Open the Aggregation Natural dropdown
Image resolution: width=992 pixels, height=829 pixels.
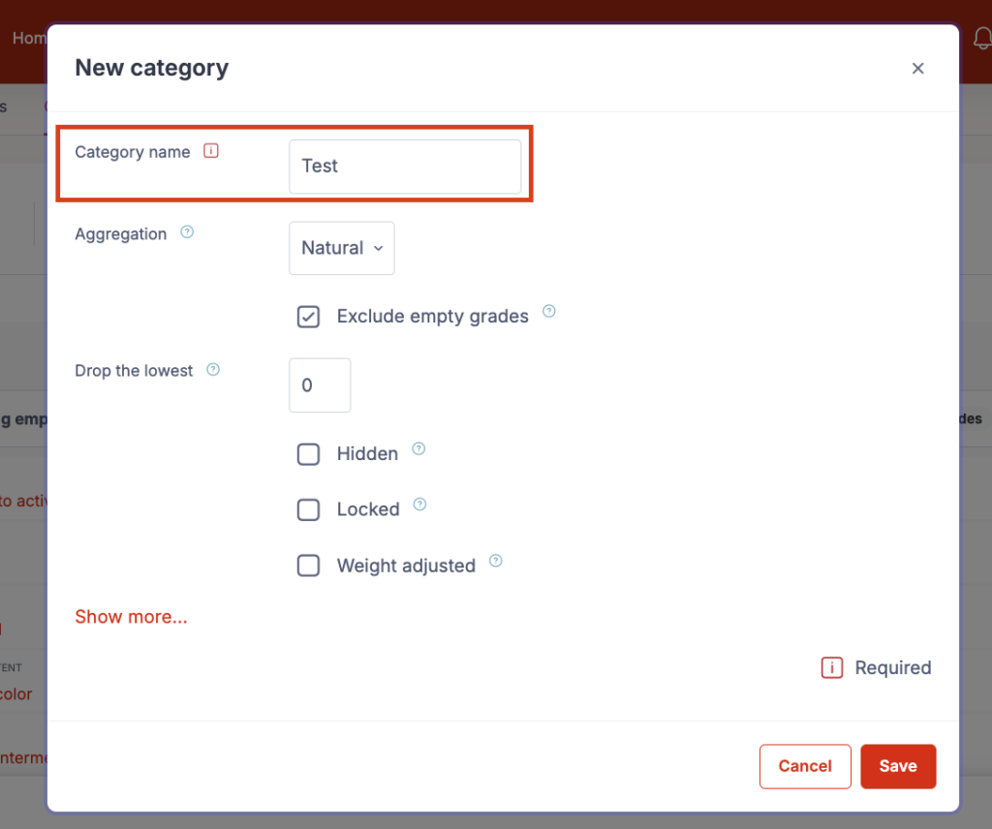(342, 248)
